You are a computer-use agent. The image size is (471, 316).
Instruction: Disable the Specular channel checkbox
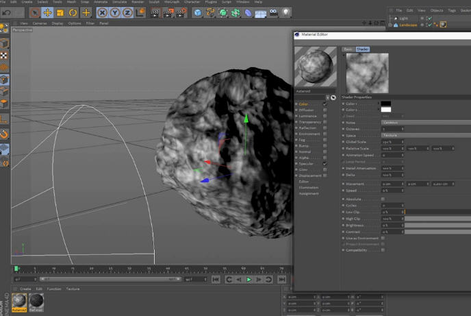point(324,164)
